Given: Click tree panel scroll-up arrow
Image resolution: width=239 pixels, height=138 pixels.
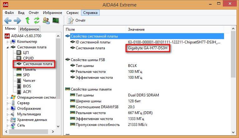Looking at the screenshot, I should tap(58, 36).
